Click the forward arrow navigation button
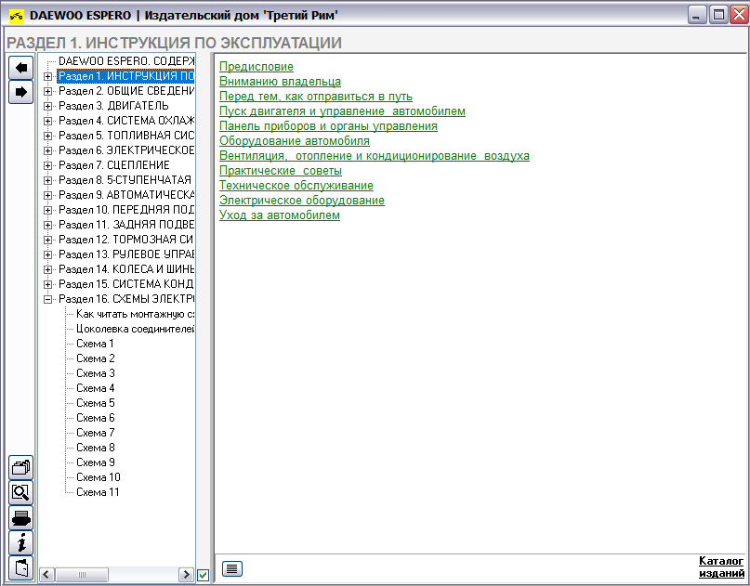This screenshot has height=586, width=750. (x=21, y=92)
